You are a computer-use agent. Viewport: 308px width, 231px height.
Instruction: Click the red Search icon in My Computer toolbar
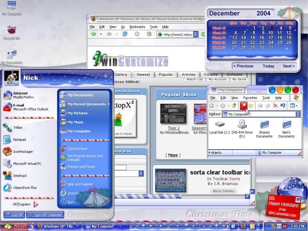pyautogui.click(x=244, y=106)
